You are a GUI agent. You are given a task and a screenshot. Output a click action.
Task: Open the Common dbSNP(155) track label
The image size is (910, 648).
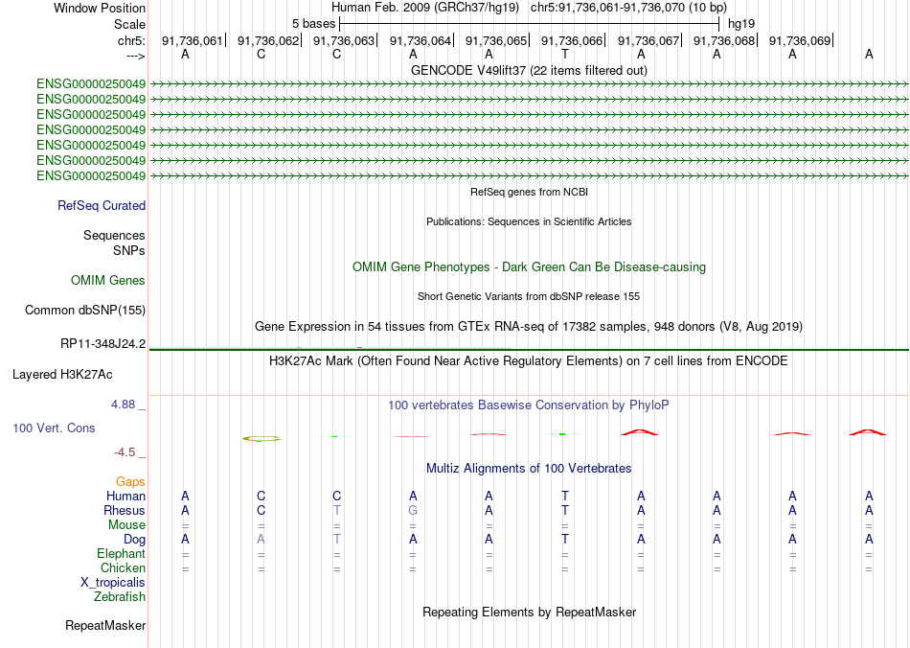84,310
